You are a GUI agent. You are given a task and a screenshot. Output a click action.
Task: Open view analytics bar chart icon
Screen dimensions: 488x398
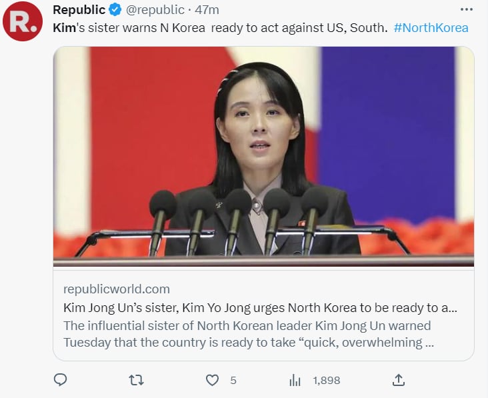click(295, 380)
